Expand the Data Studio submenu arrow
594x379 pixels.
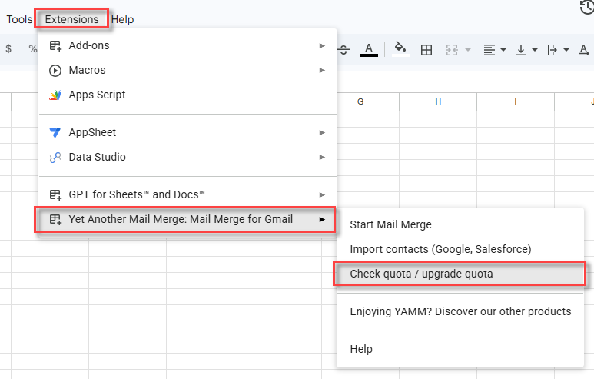322,157
